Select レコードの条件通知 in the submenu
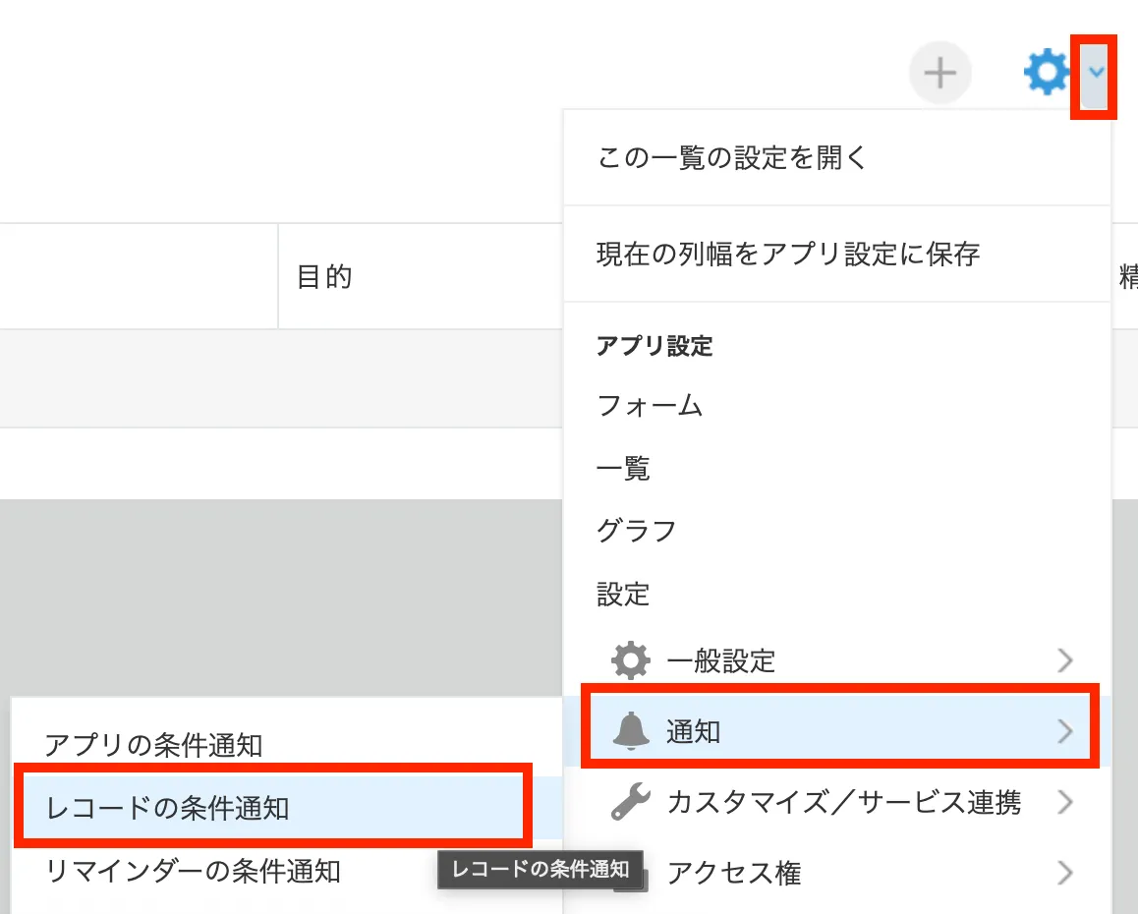The width and height of the screenshot is (1138, 914). (168, 808)
